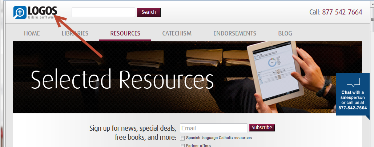The image size is (374, 147).
Task: Open the Chat with a salesperson panel
Action: click(354, 94)
